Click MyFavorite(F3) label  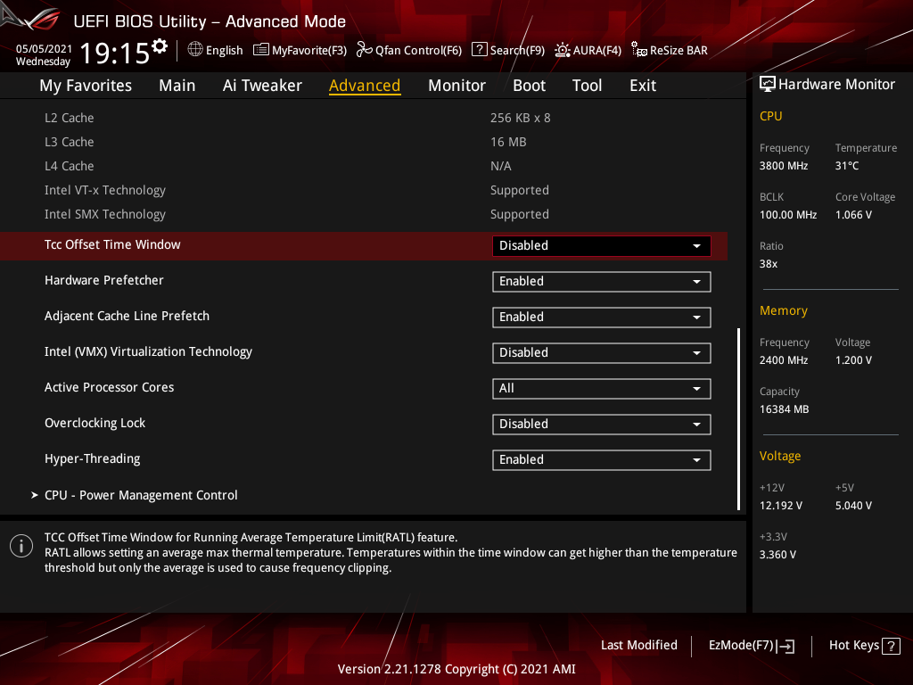click(309, 50)
